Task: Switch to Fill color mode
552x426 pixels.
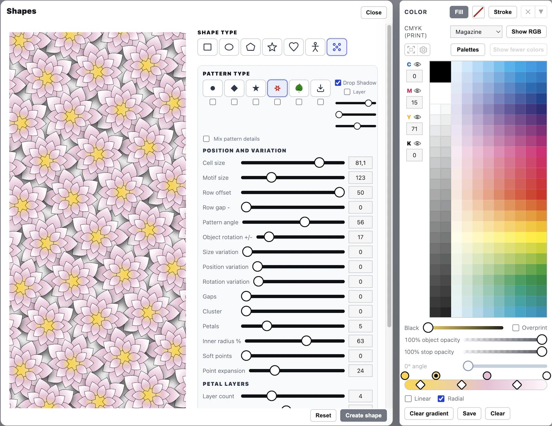Action: 459,12
